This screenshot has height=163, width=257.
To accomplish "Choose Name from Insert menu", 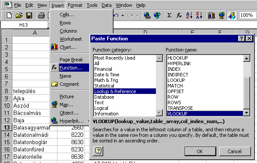I will click(x=70, y=76).
